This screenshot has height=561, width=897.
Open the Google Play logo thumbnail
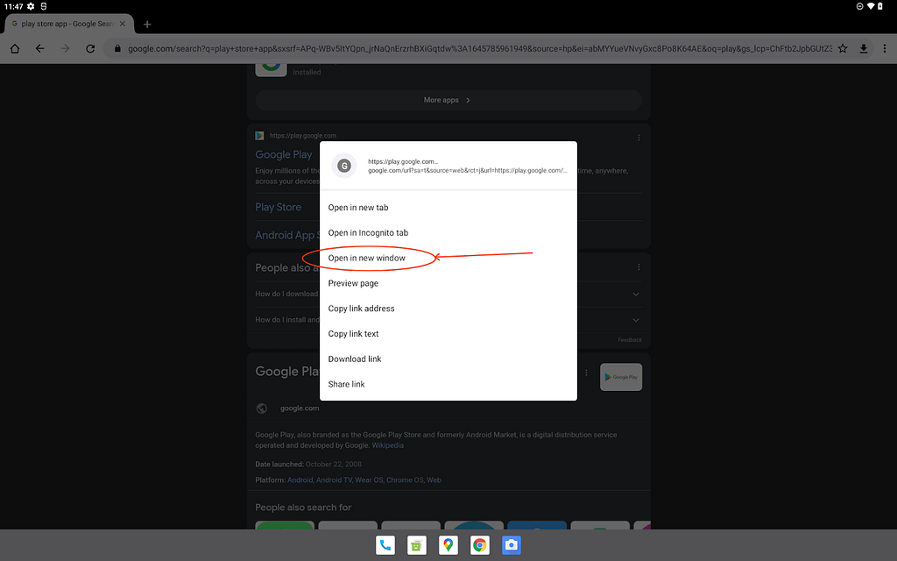[x=621, y=377]
